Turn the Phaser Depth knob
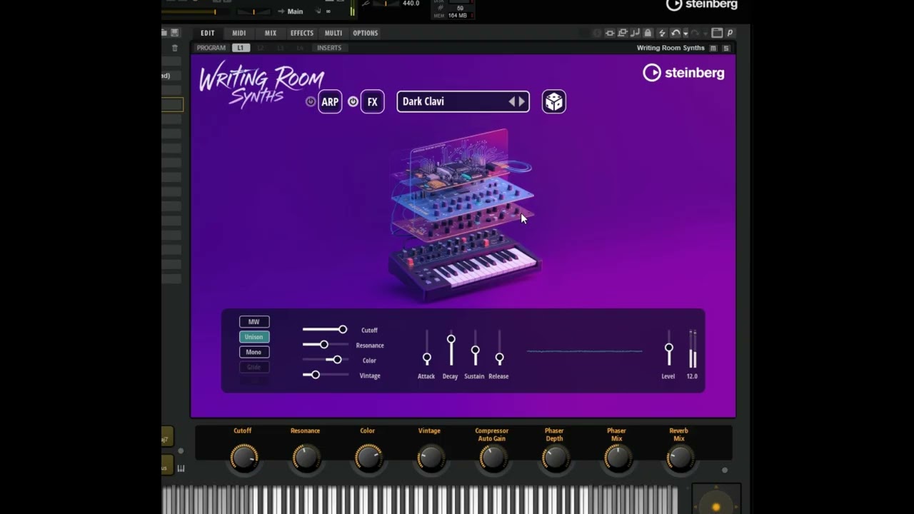 coord(555,458)
